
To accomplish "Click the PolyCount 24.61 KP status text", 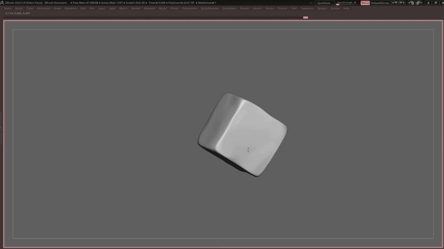I will click(181, 3).
